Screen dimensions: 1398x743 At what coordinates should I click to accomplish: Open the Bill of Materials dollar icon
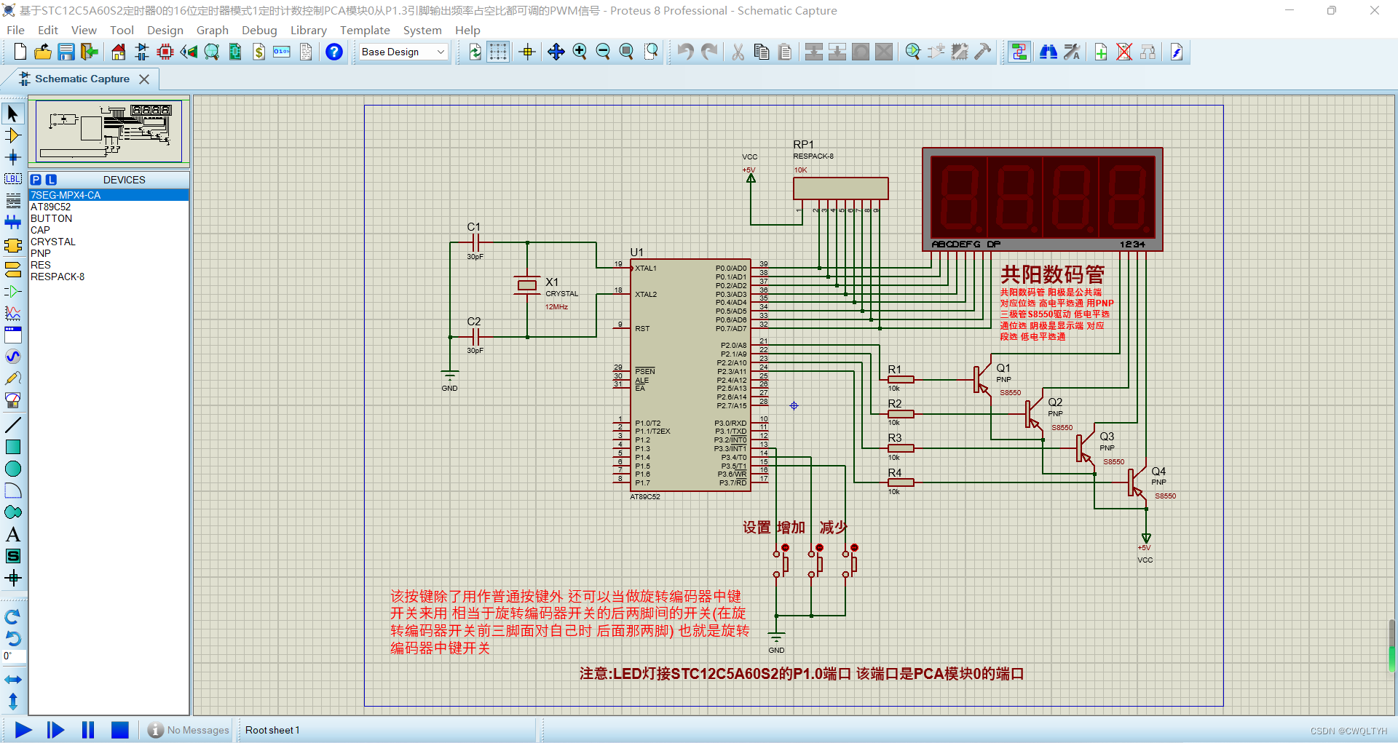click(259, 52)
